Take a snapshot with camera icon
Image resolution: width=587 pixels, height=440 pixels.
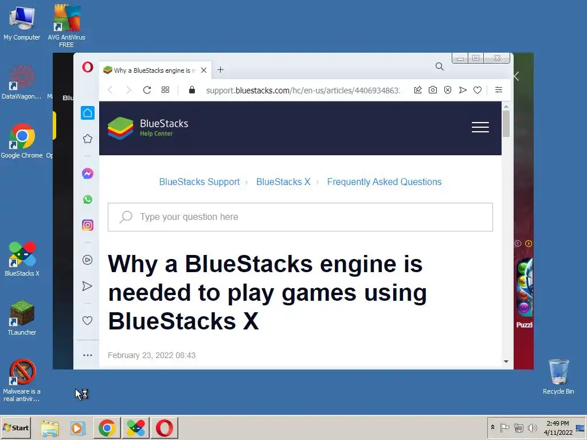coord(433,90)
